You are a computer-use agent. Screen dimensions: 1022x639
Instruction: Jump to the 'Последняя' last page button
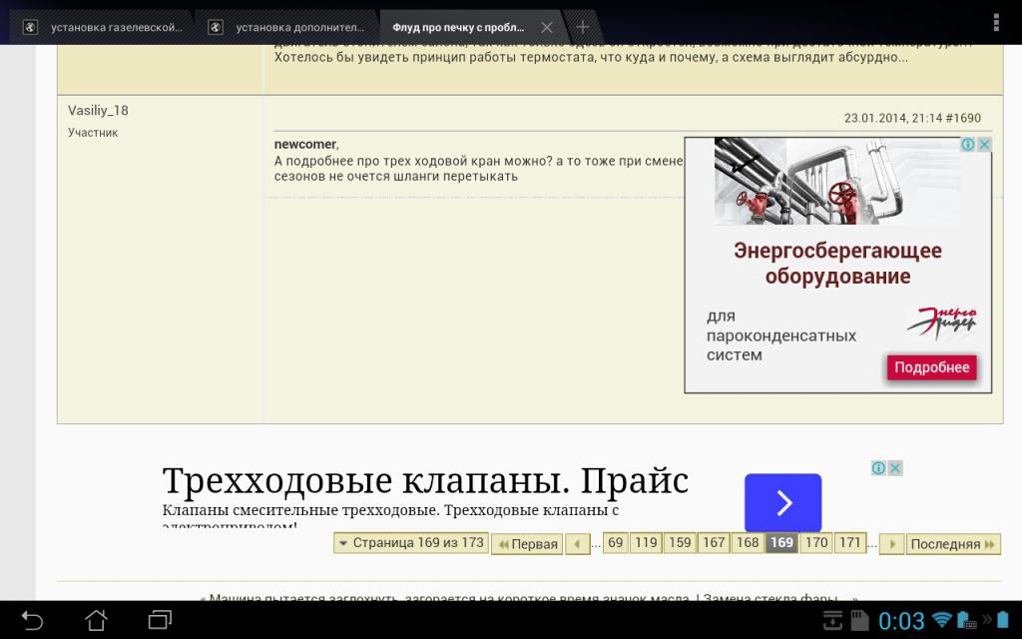(x=953, y=544)
